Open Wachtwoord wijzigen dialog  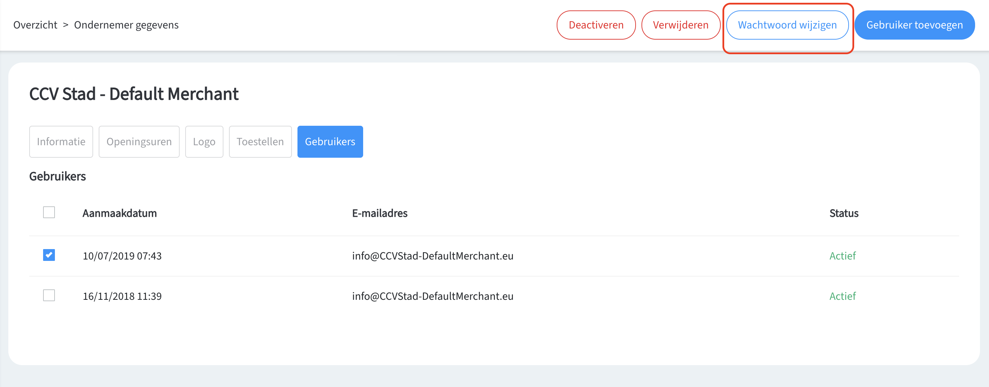tap(787, 25)
